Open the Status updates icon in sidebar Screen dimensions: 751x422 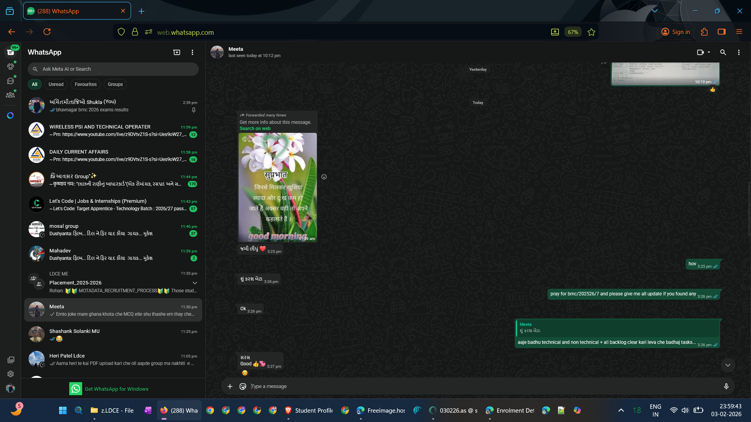[11, 66]
